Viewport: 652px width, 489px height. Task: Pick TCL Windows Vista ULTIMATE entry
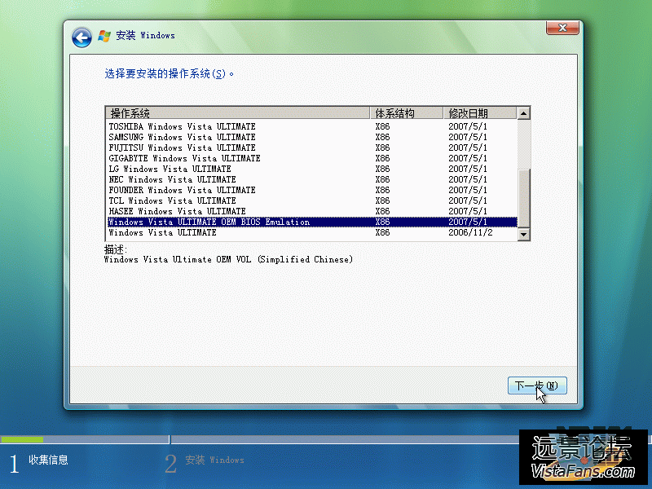173,200
